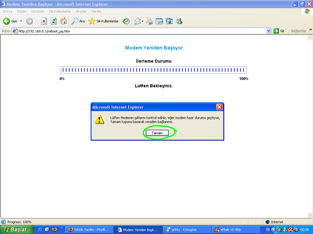Click the scrollbar down arrow

click(310, 215)
